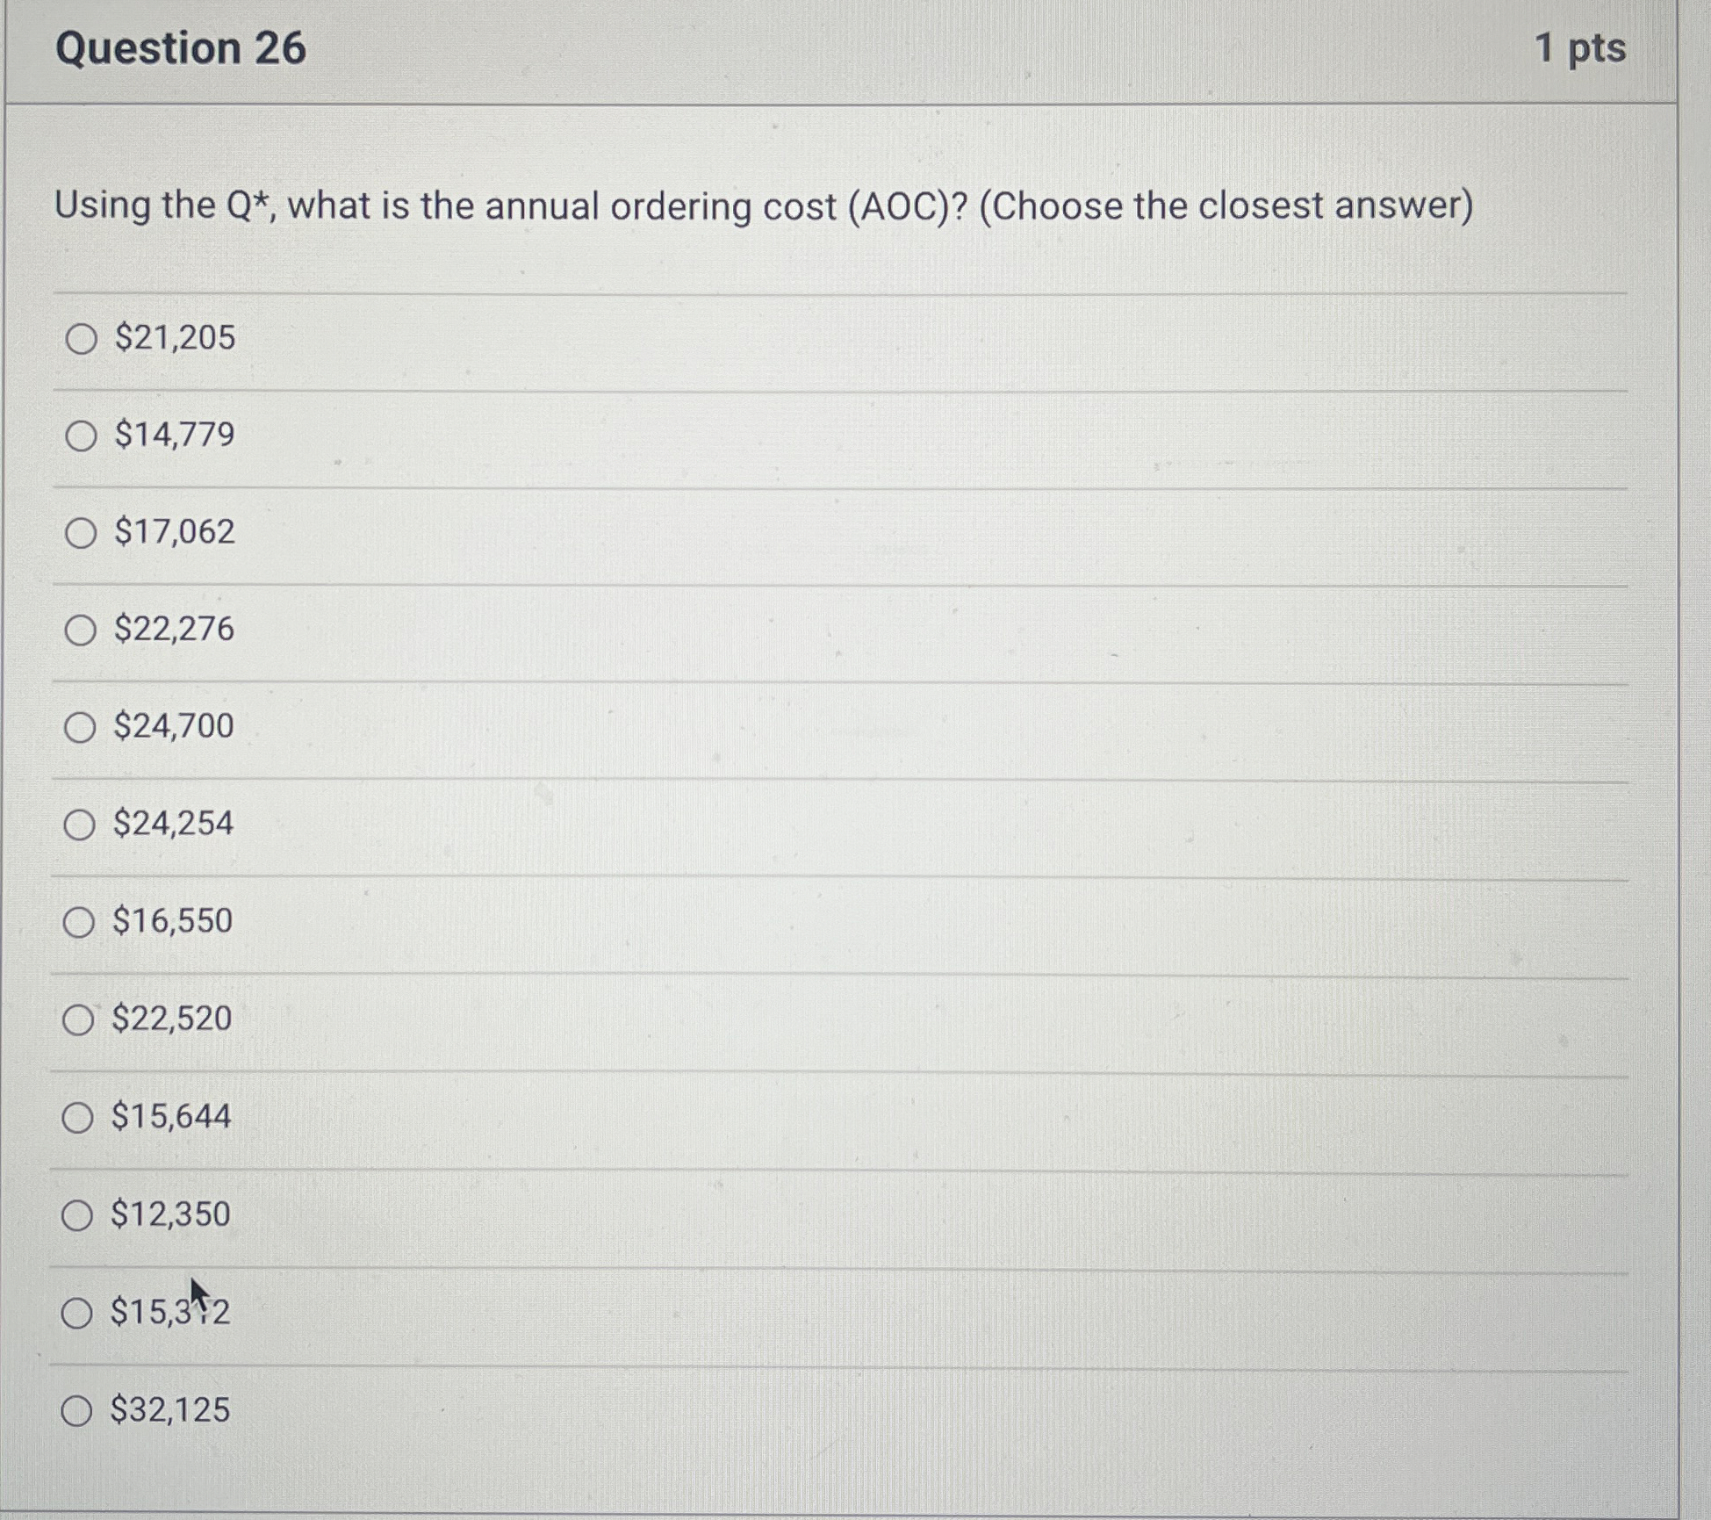This screenshot has height=1520, width=1711.
Task: Select the $17,062 answer option
Action: pos(81,534)
